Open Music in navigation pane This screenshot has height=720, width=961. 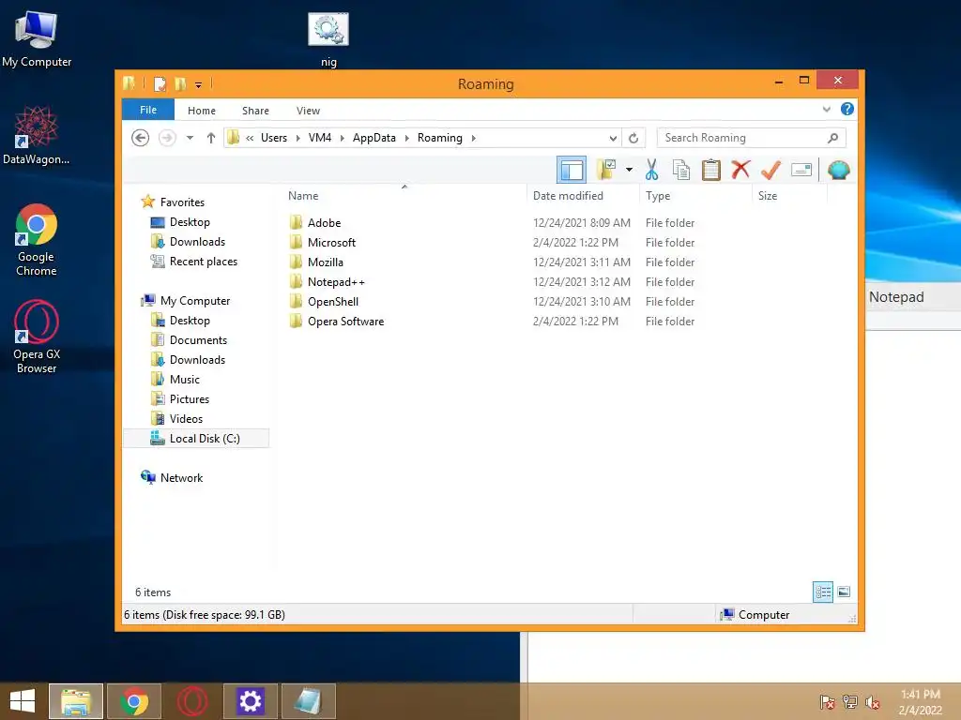185,380
